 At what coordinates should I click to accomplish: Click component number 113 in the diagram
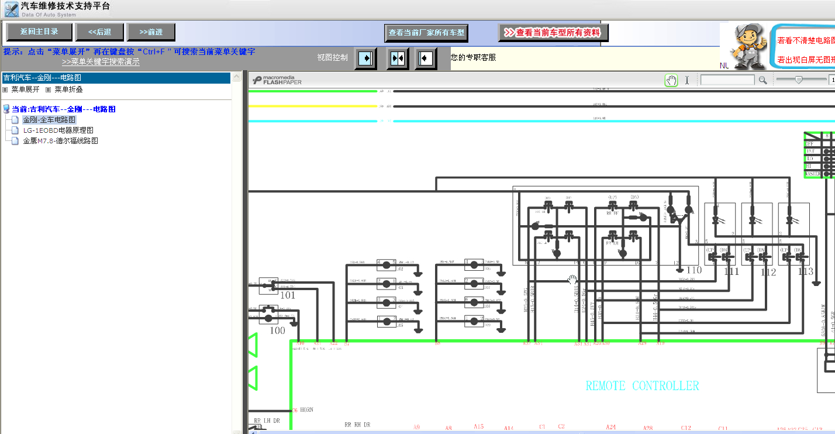point(805,272)
